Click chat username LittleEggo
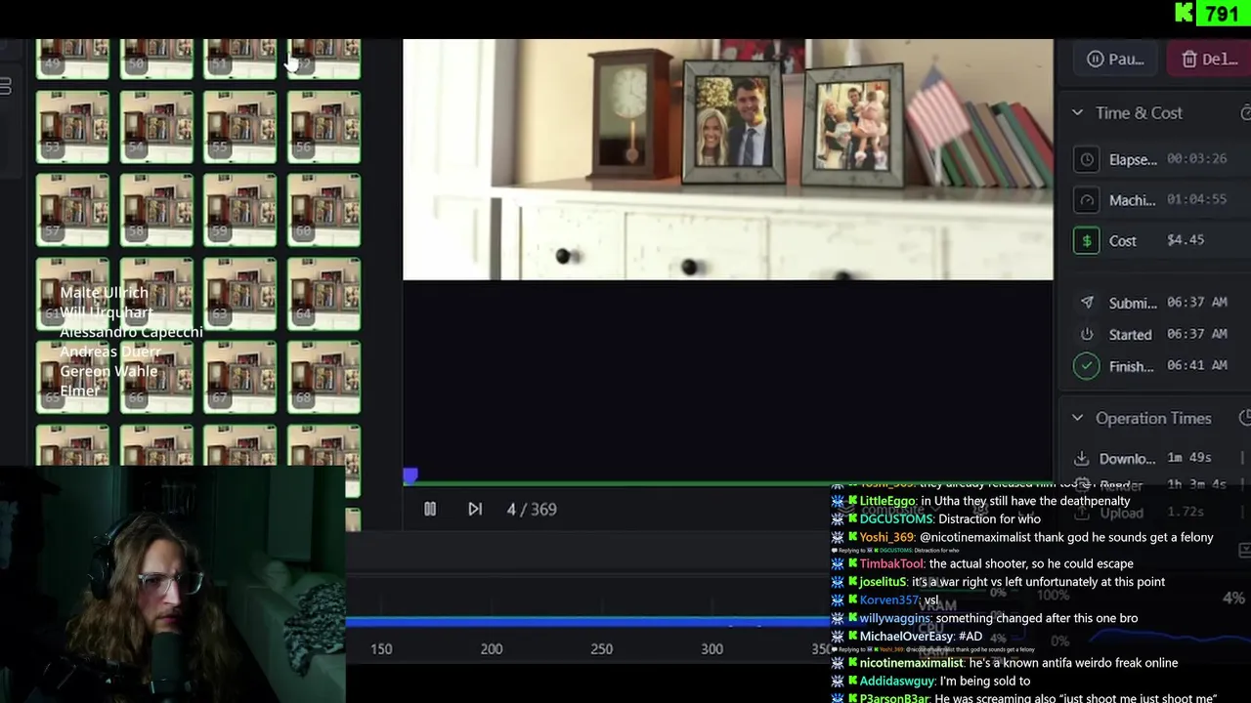Viewport: 1251px width, 703px height. [x=887, y=501]
